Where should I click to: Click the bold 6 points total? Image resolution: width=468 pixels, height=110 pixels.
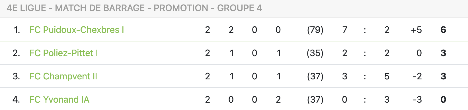click(443, 30)
